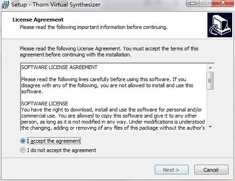Click the empty scrollbar track below the thumb
This screenshot has height=181, width=235.
coord(210,106)
